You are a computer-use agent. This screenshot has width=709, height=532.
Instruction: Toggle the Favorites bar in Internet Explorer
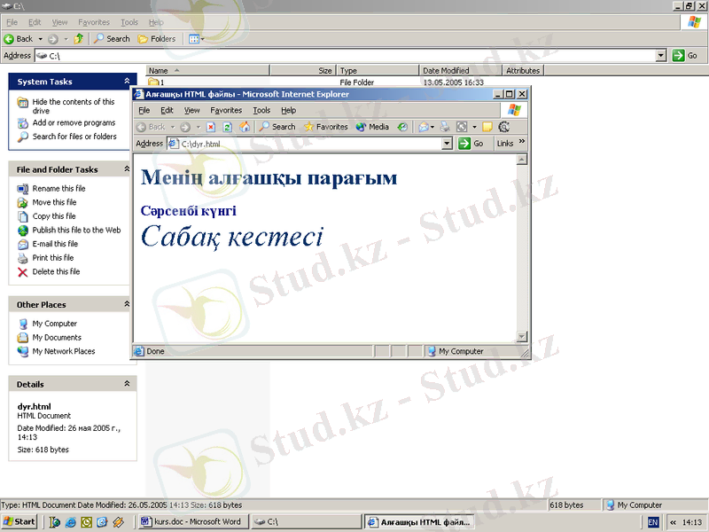pos(325,127)
